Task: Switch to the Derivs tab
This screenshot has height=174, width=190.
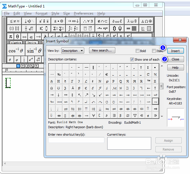Action: [32, 42]
